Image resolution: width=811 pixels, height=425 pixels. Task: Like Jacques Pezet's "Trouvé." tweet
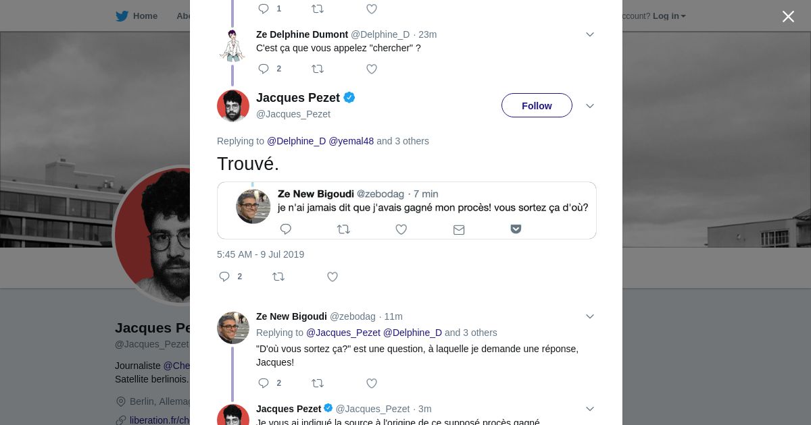(333, 277)
